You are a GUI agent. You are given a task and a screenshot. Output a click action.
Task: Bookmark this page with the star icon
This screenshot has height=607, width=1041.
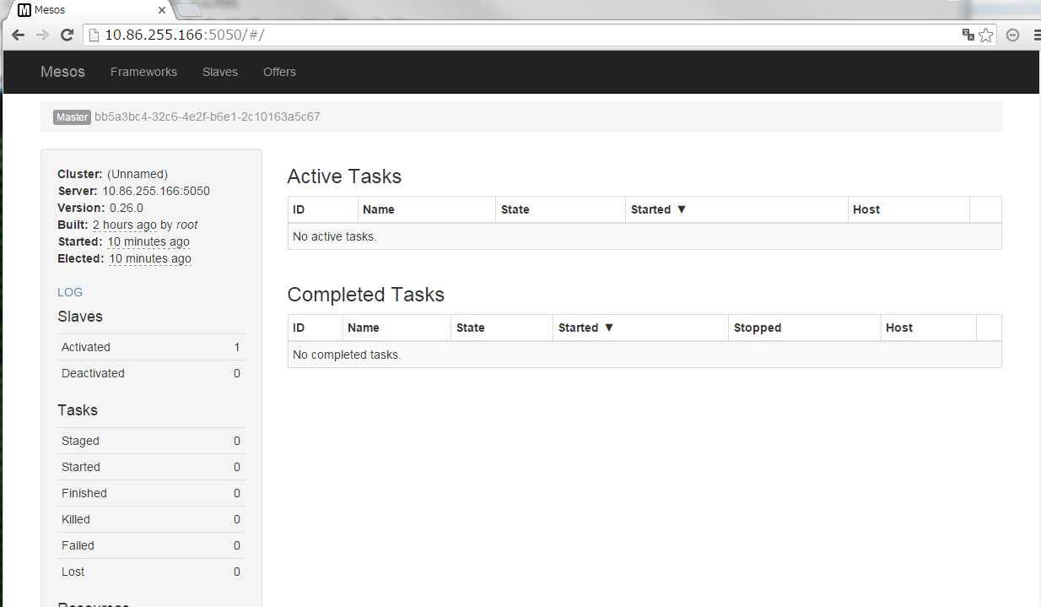coord(986,35)
